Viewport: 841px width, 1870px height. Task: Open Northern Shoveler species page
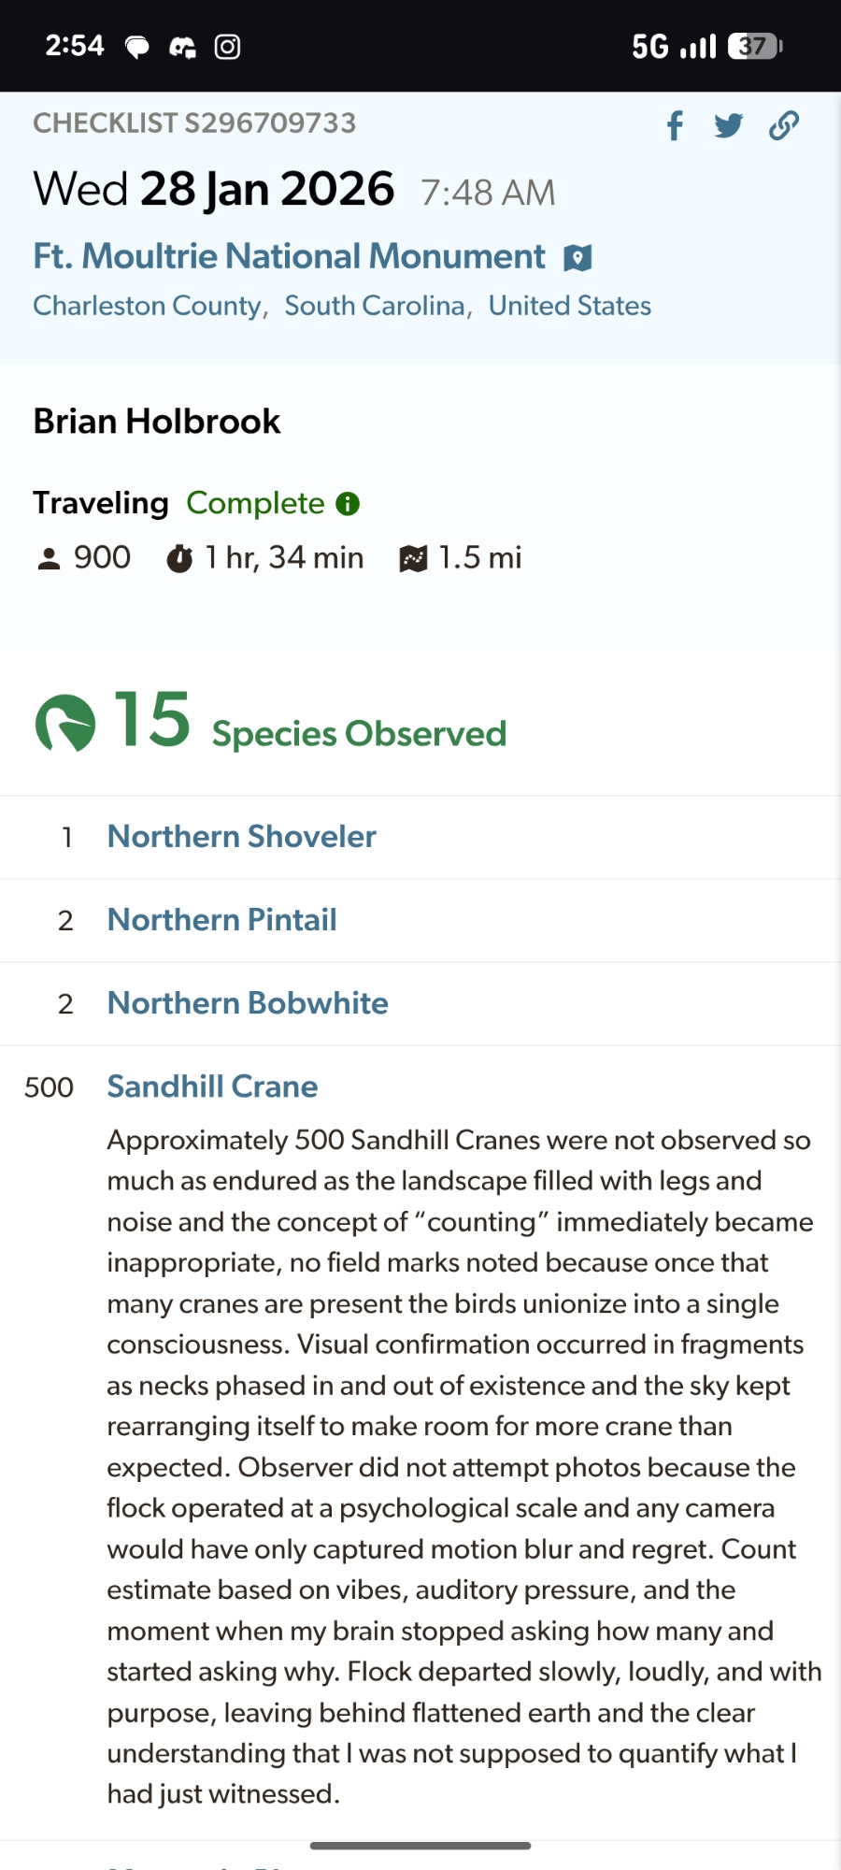(x=241, y=836)
